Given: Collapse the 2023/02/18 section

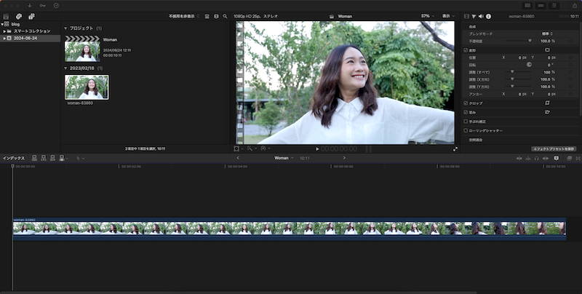Looking at the screenshot, I should (x=65, y=68).
